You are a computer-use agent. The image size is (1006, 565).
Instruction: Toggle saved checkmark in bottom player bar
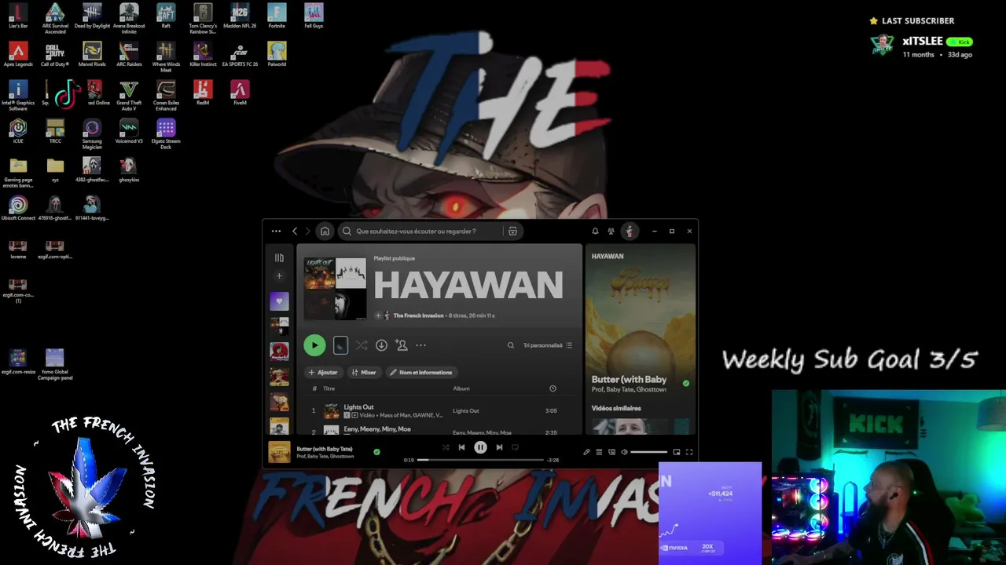point(376,452)
